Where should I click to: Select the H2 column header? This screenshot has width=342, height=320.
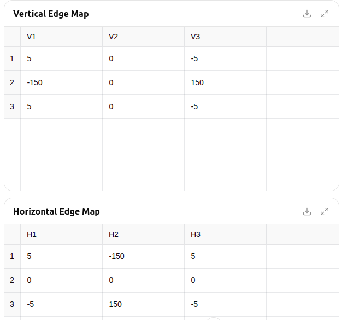(143, 234)
